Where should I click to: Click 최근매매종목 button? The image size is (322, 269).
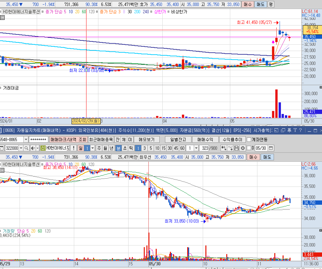(101, 139)
